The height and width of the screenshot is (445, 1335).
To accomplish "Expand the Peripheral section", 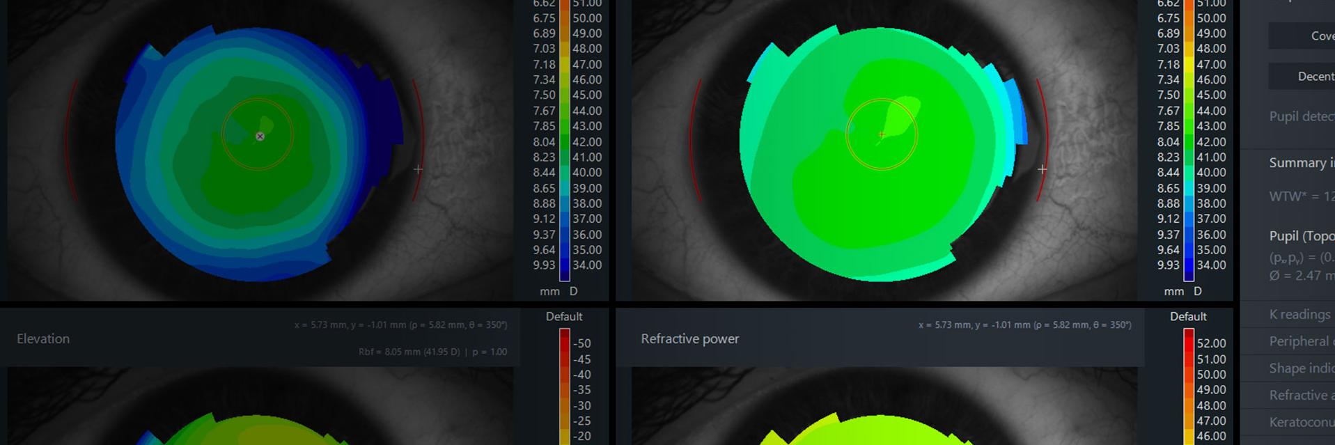I will pyautogui.click(x=1288, y=341).
